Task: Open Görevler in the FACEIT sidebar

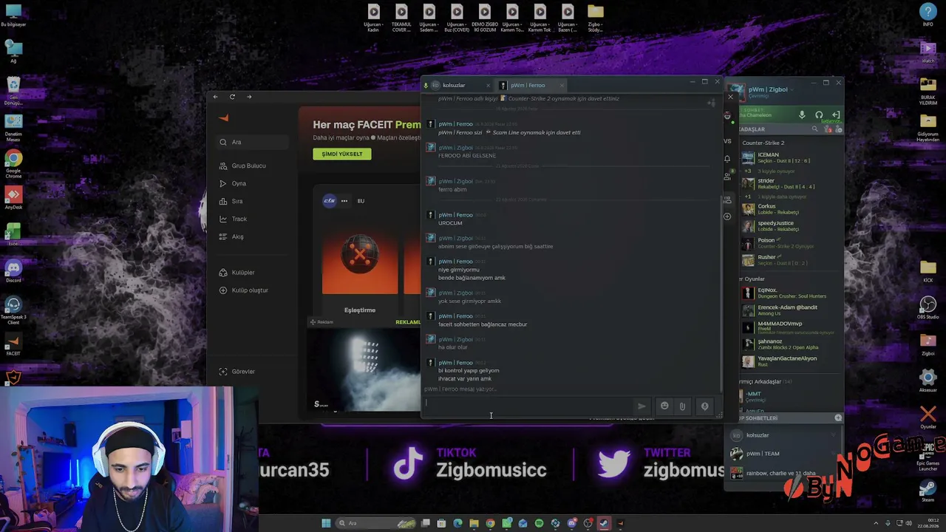Action: [243, 372]
